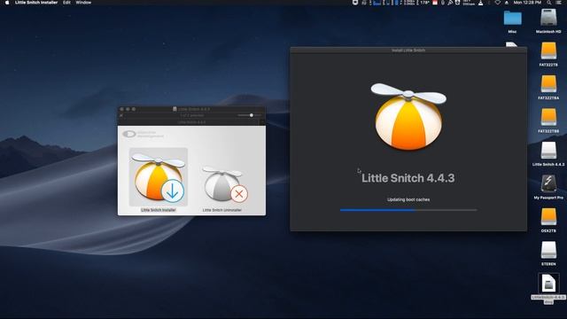Viewport: 567px width, 319px height.
Task: Click the "Little Snitch Installer" file label
Action: (159, 210)
